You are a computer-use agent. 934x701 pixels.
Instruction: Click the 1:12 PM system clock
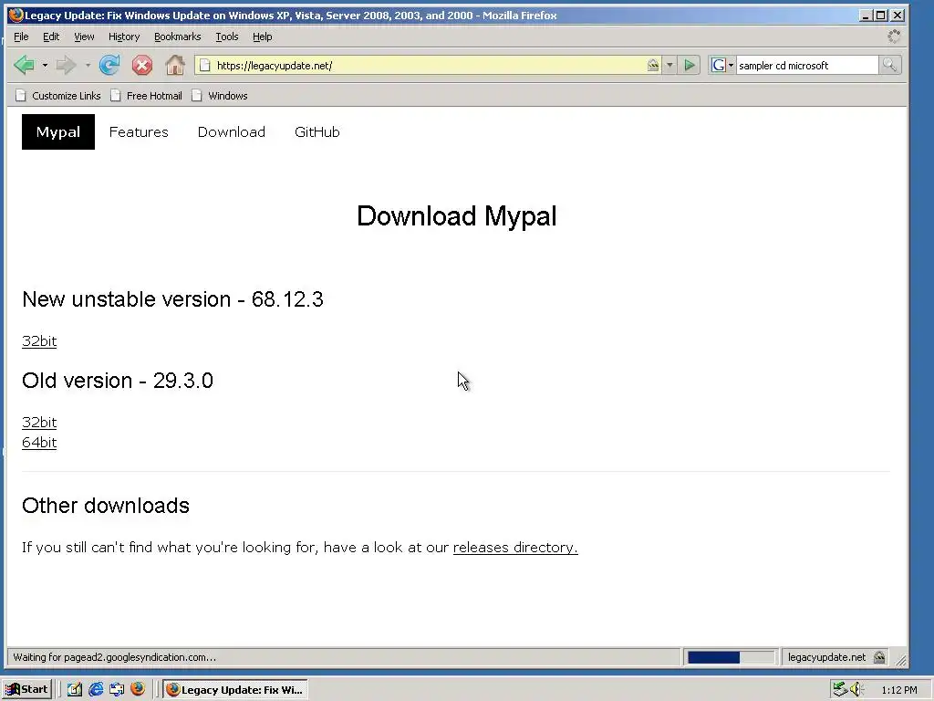tap(898, 690)
